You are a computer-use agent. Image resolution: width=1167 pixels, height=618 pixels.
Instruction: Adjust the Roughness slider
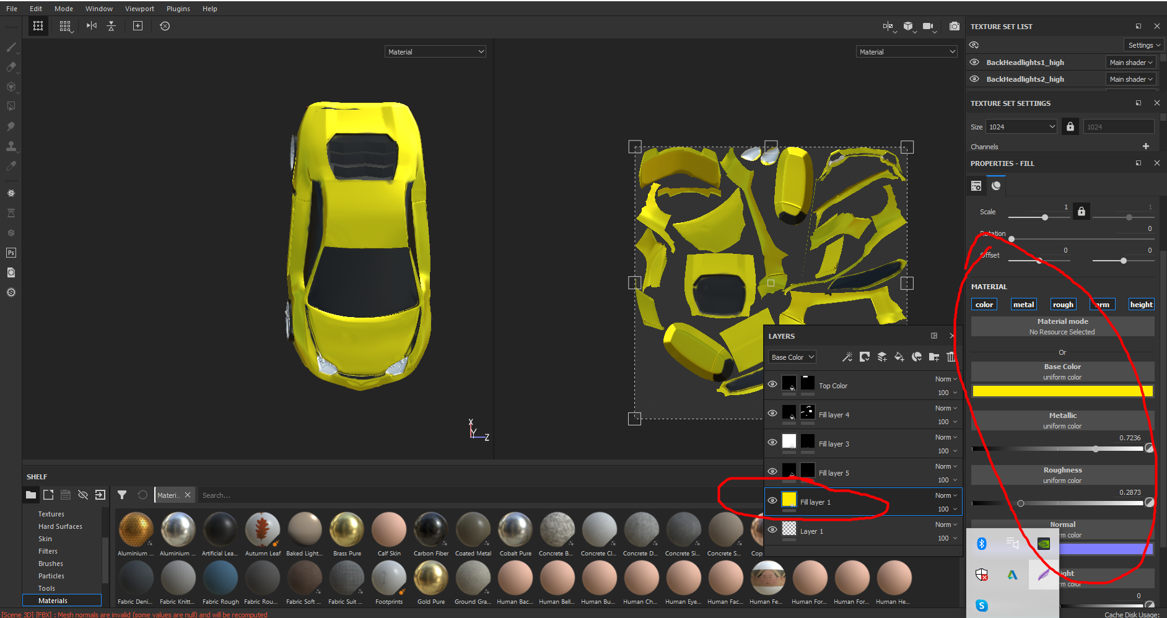click(1057, 503)
